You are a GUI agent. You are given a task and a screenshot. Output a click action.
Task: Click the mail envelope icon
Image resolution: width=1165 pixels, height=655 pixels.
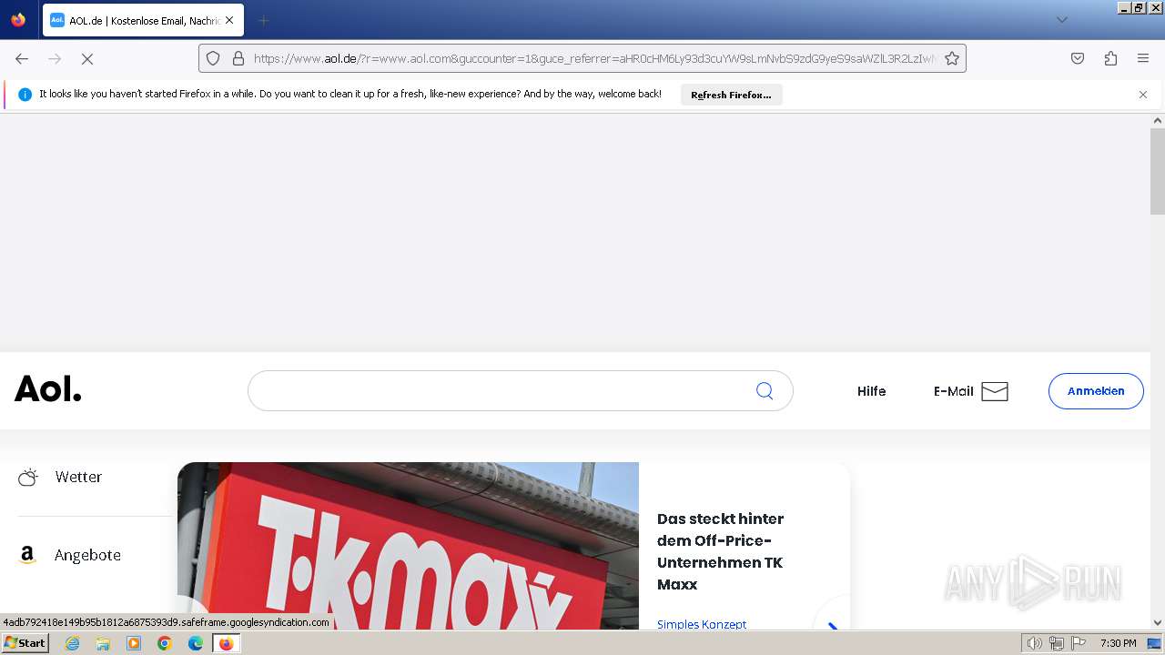point(995,391)
